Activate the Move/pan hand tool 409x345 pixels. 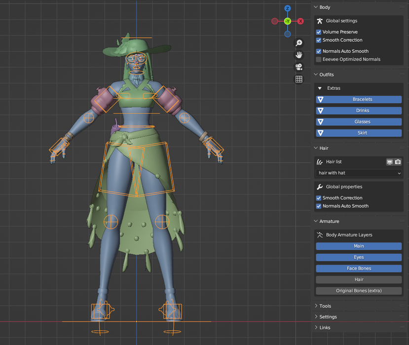(x=298, y=55)
